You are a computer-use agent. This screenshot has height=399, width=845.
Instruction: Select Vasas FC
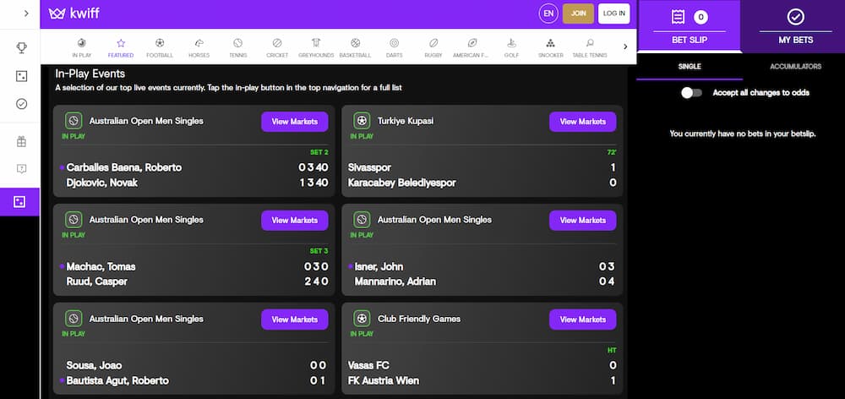click(368, 365)
